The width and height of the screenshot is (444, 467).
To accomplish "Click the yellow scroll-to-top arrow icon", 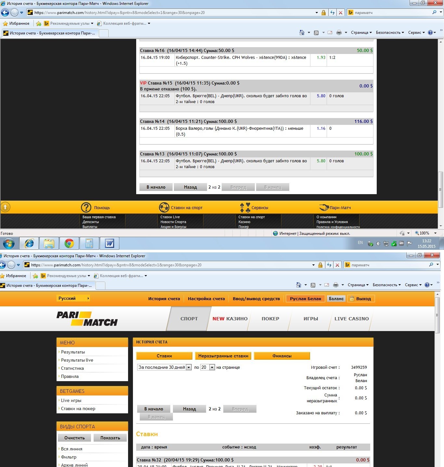I will (x=6, y=207).
